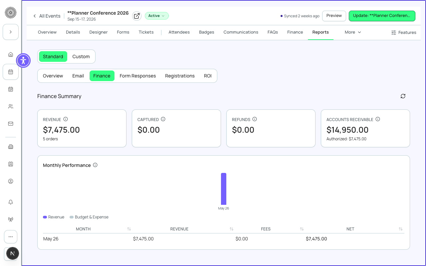Image resolution: width=426 pixels, height=266 pixels.
Task: Refresh the Finance Summary
Action: [403, 96]
